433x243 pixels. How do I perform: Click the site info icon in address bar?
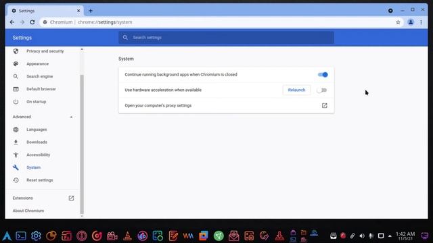(45, 22)
